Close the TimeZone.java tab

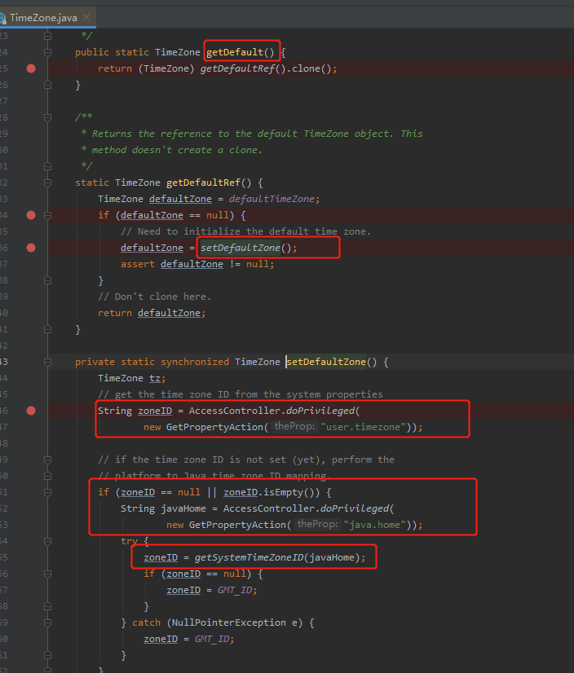[86, 17]
